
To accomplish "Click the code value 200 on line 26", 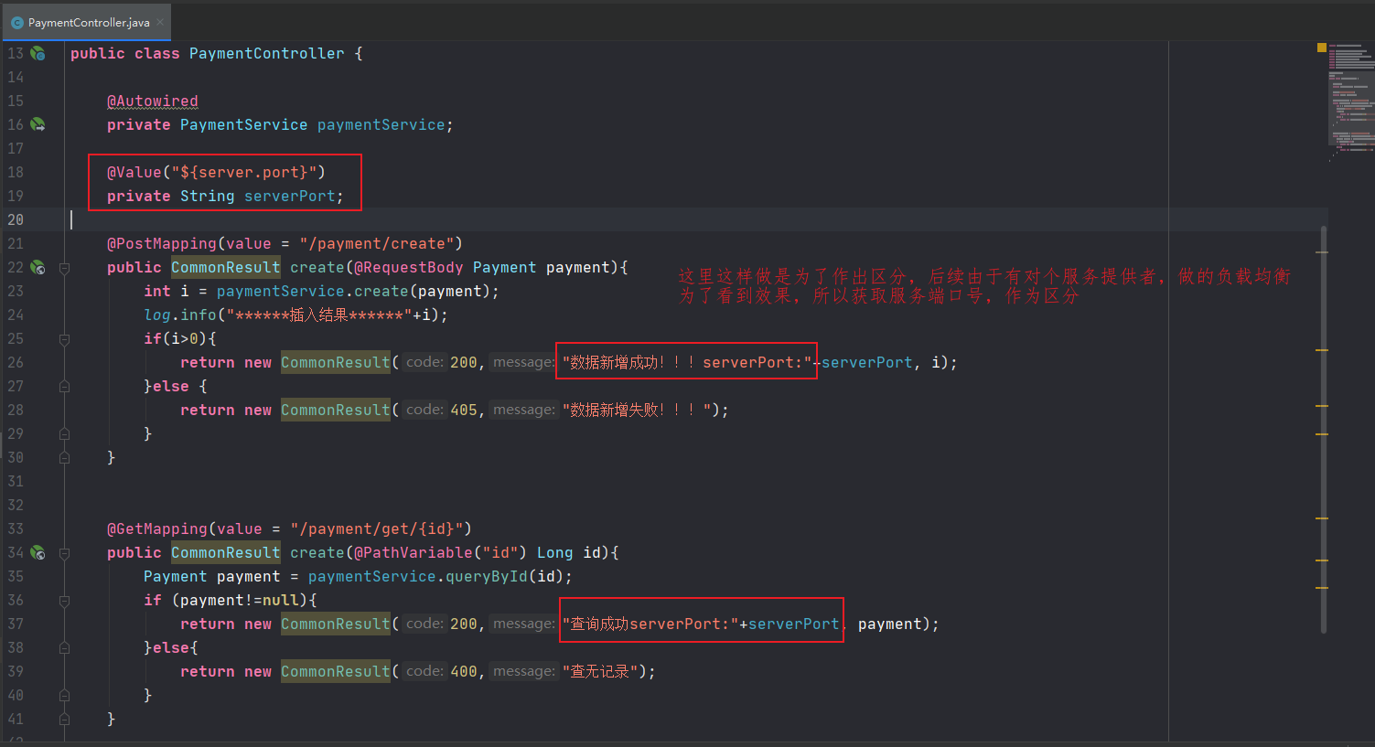I will (x=464, y=362).
